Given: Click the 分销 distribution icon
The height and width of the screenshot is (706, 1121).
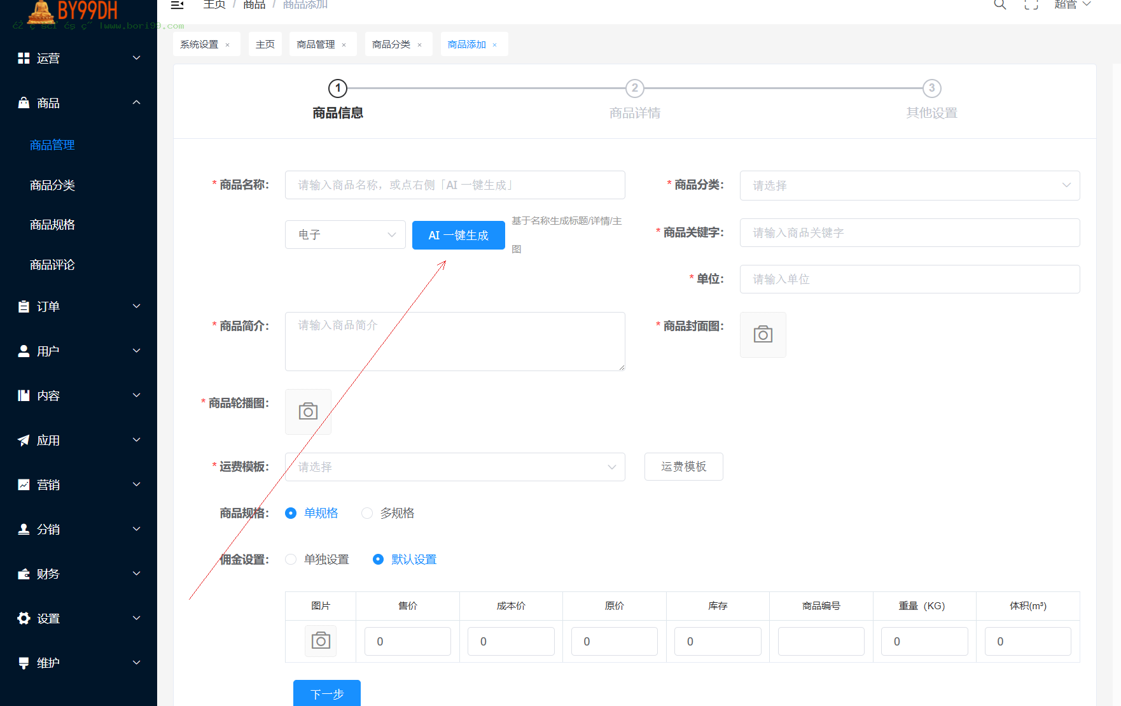Looking at the screenshot, I should pyautogui.click(x=24, y=529).
